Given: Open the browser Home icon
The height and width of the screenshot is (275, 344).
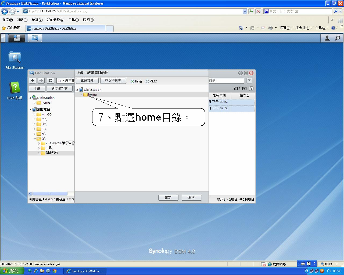Looking at the screenshot, I should [241, 28].
